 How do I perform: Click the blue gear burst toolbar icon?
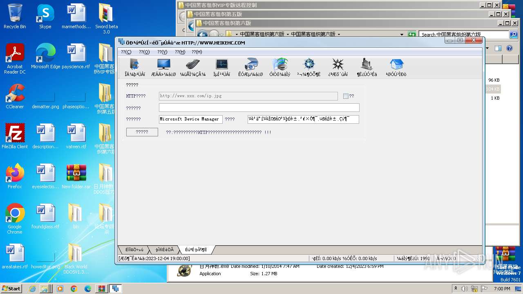tap(309, 67)
